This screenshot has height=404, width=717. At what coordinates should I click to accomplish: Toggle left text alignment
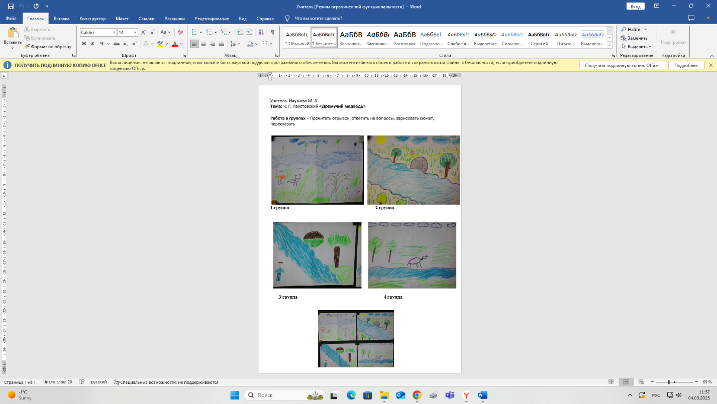tap(194, 44)
